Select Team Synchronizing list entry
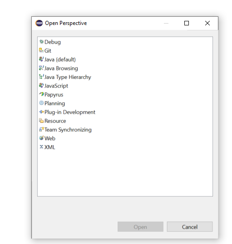The image size is (232, 244). click(x=68, y=130)
